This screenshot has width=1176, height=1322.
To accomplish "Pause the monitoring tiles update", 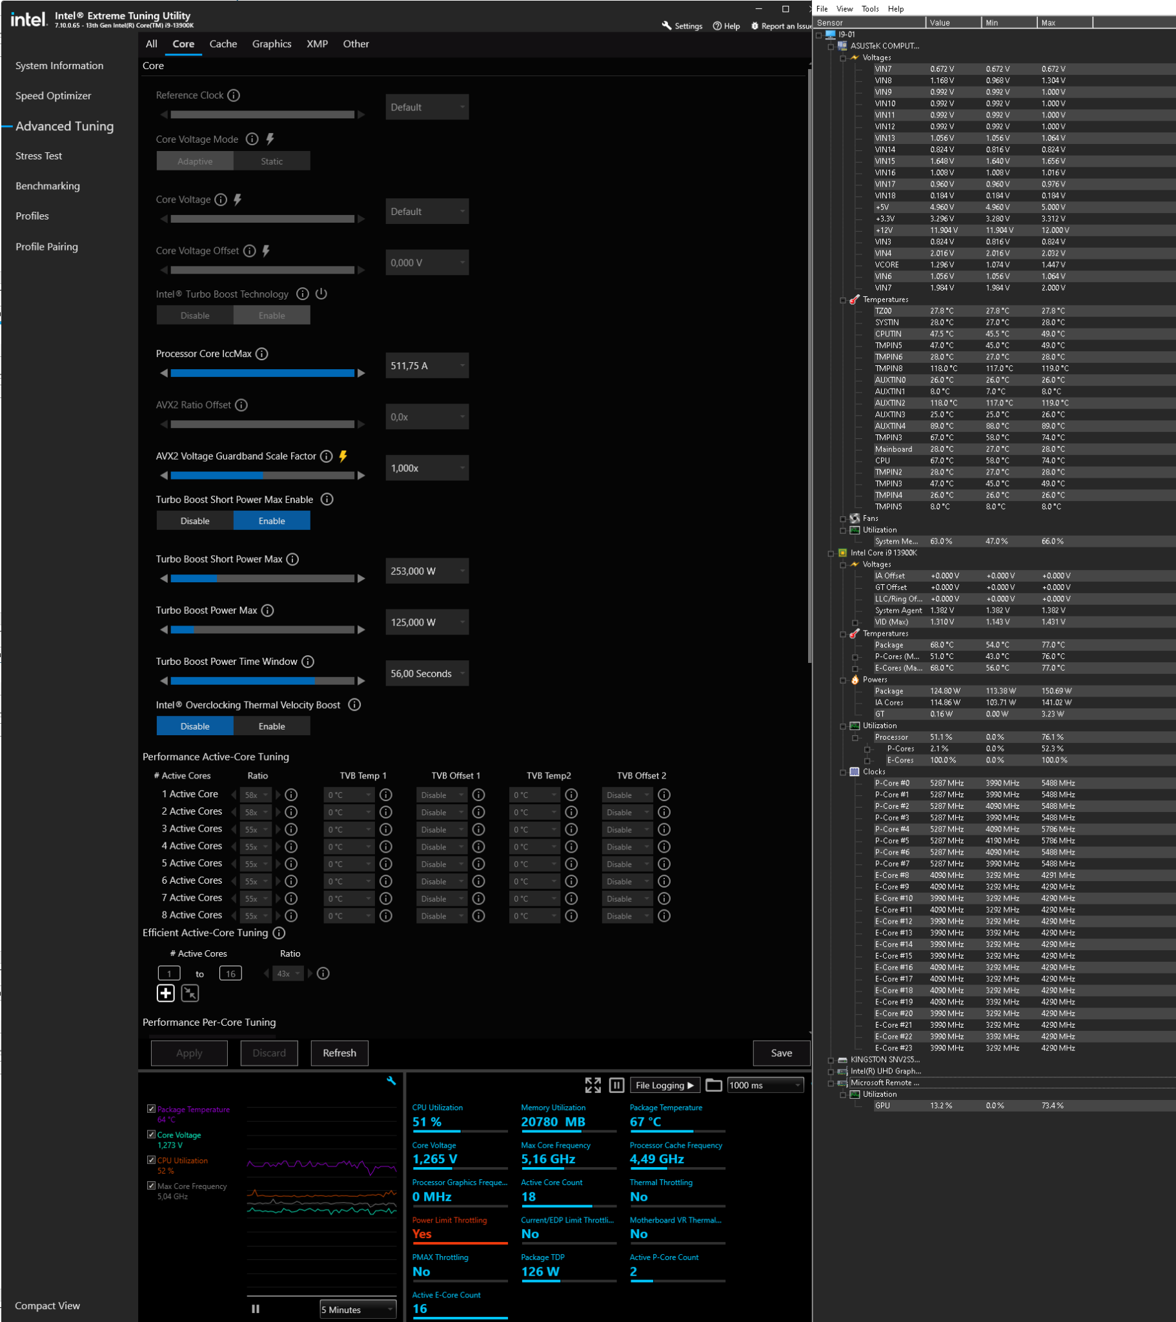I will [x=616, y=1085].
